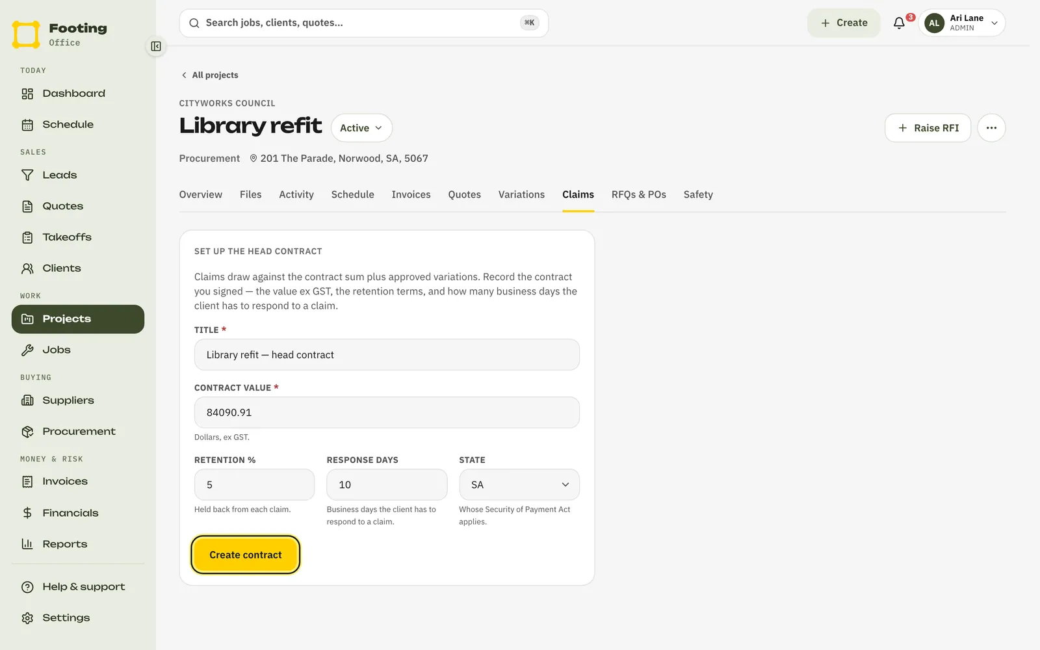Open Suppliers in the sidebar
The width and height of the screenshot is (1040, 650).
point(78,400)
